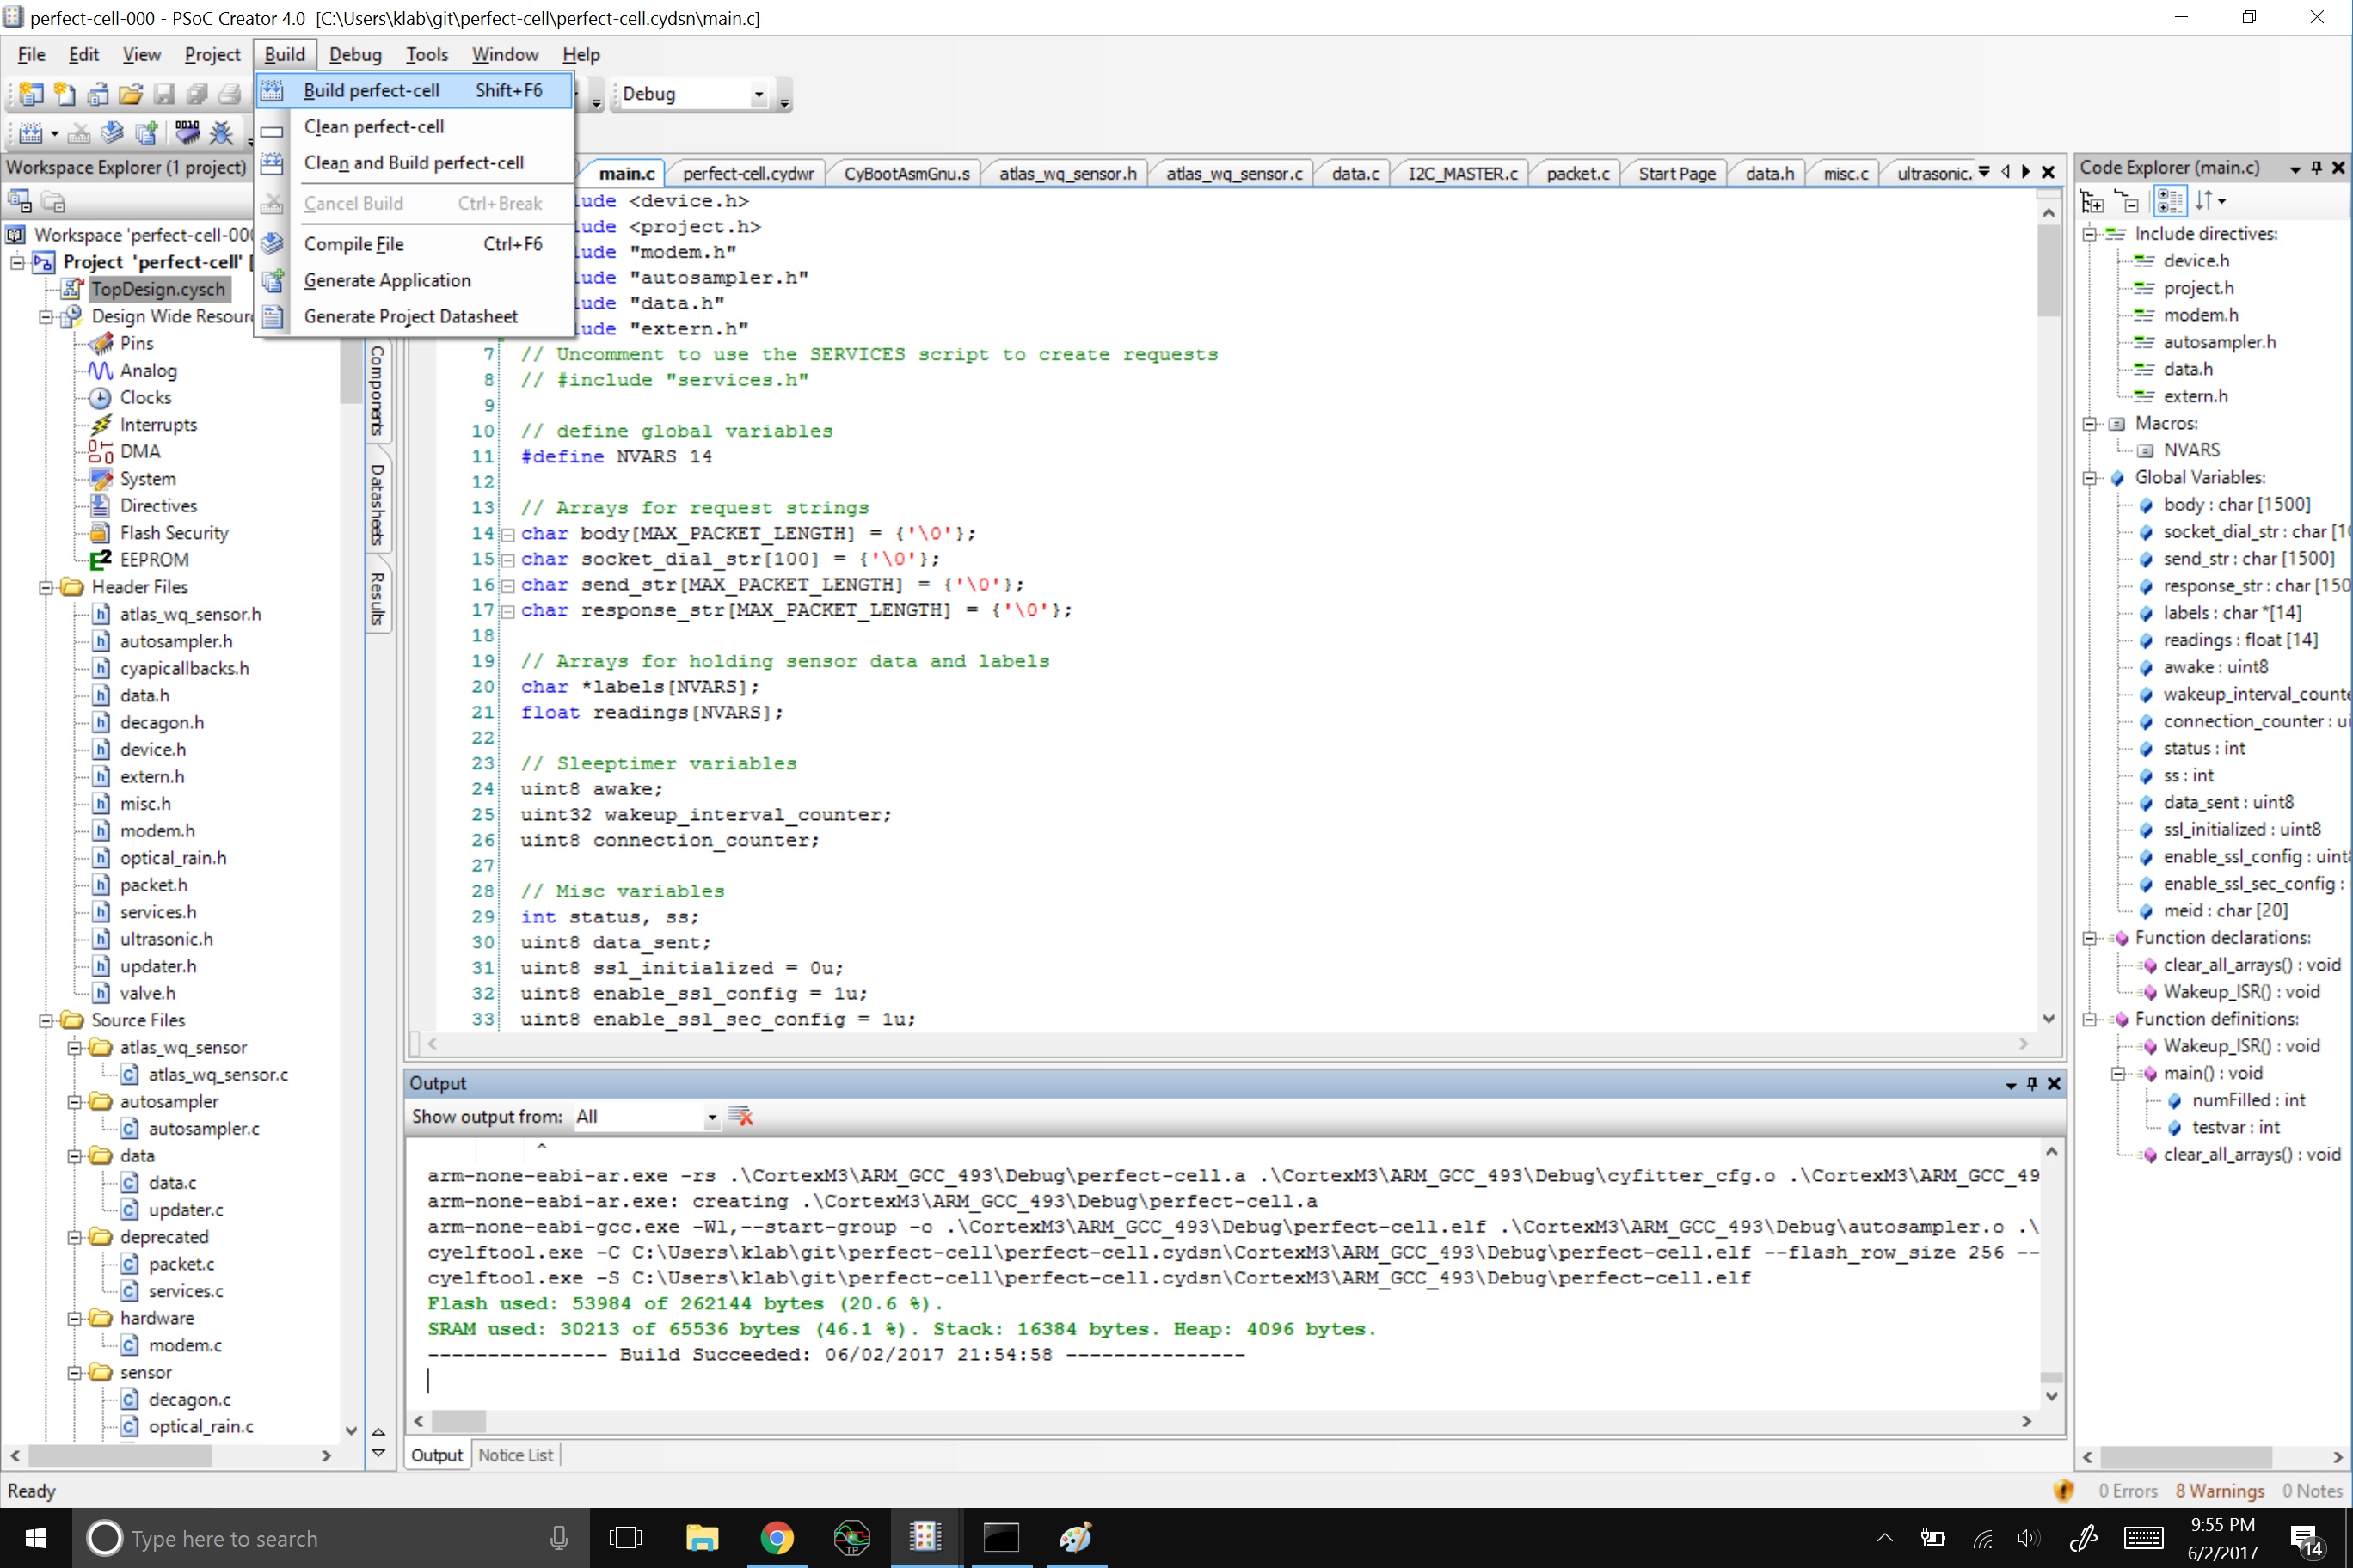Collapse Include directives node in Code Explorer
The image size is (2353, 1568).
tap(2089, 234)
